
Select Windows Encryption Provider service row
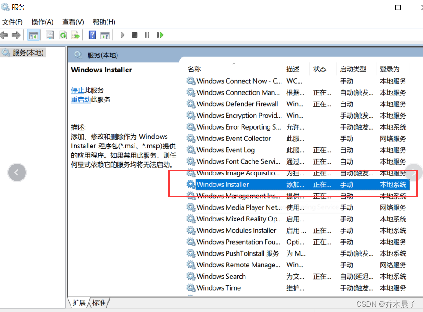click(298, 115)
